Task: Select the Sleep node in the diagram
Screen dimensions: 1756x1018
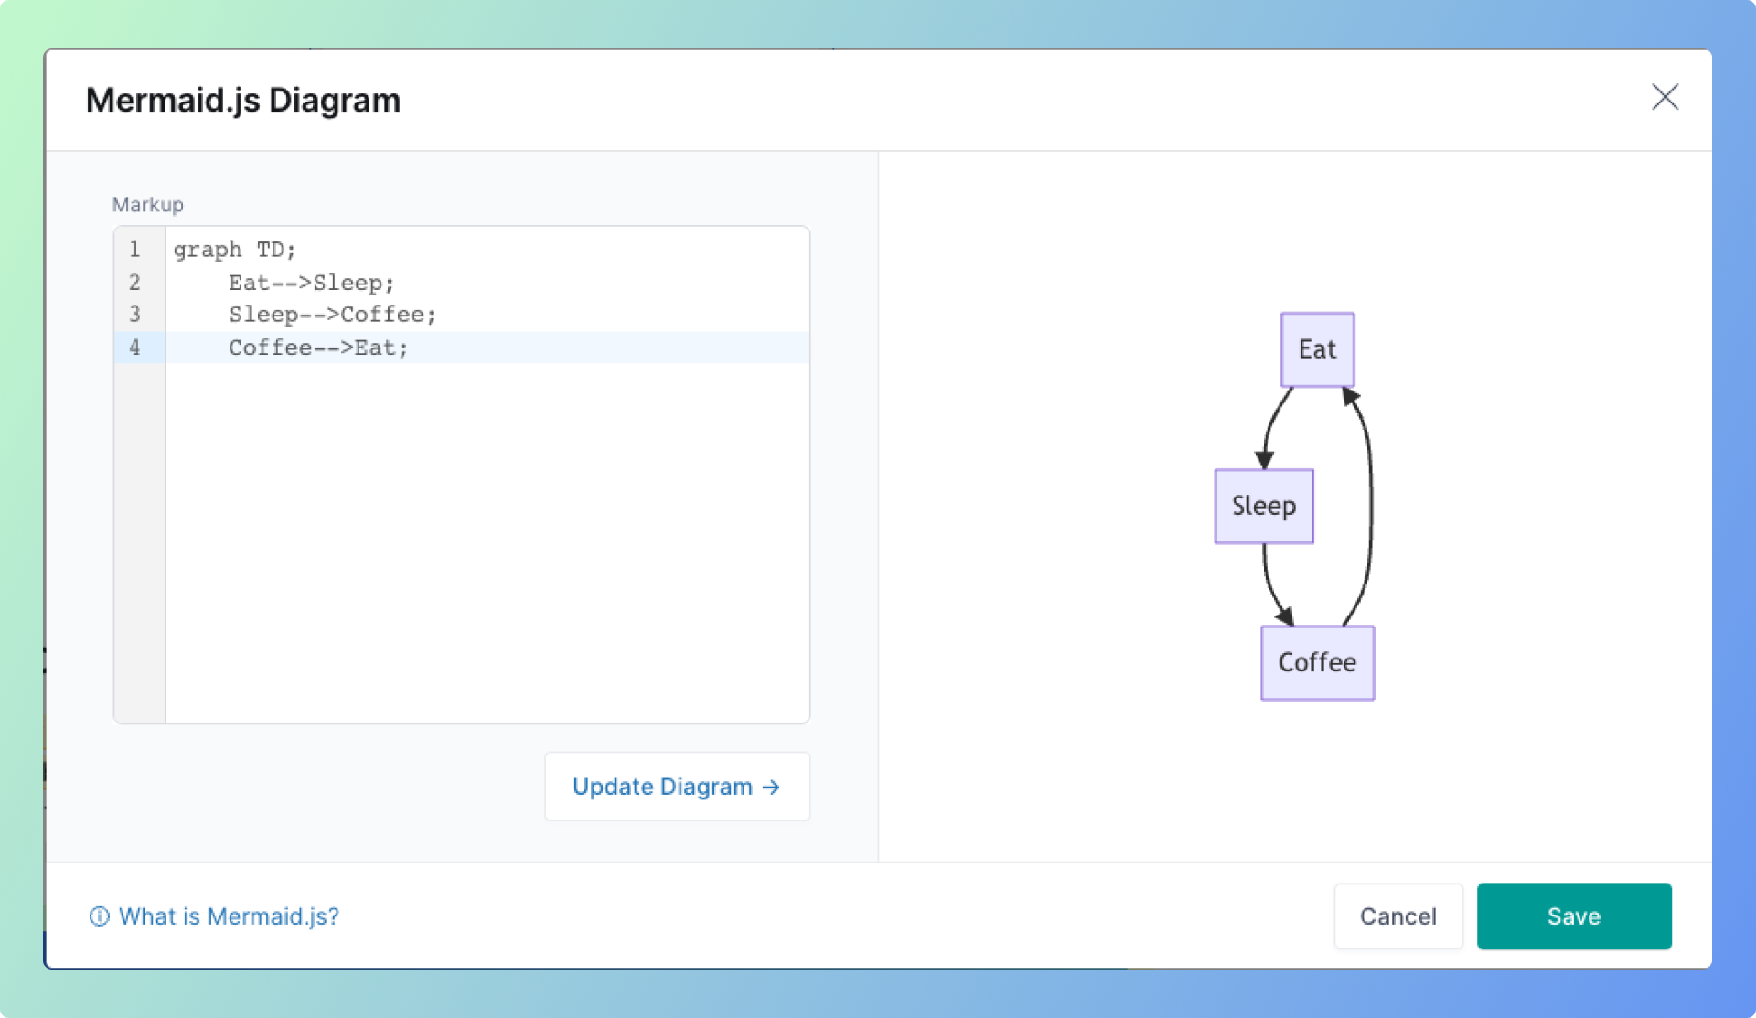Action: click(1263, 505)
